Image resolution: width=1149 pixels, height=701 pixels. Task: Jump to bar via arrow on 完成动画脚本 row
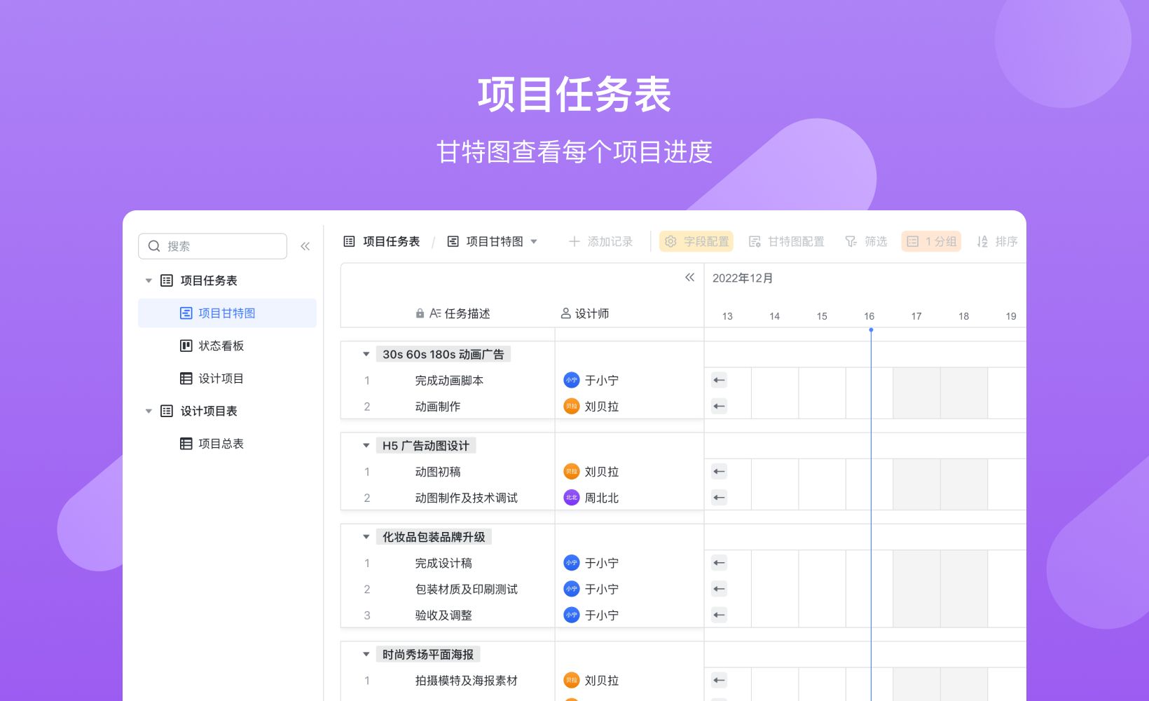tap(719, 381)
